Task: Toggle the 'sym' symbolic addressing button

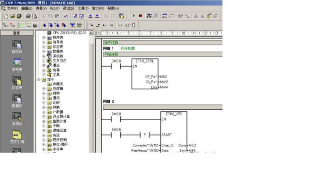Action: [x=79, y=25]
